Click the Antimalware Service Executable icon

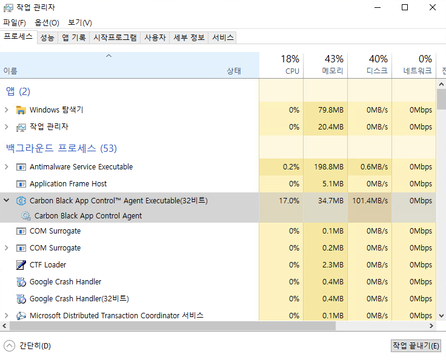pyautogui.click(x=21, y=167)
